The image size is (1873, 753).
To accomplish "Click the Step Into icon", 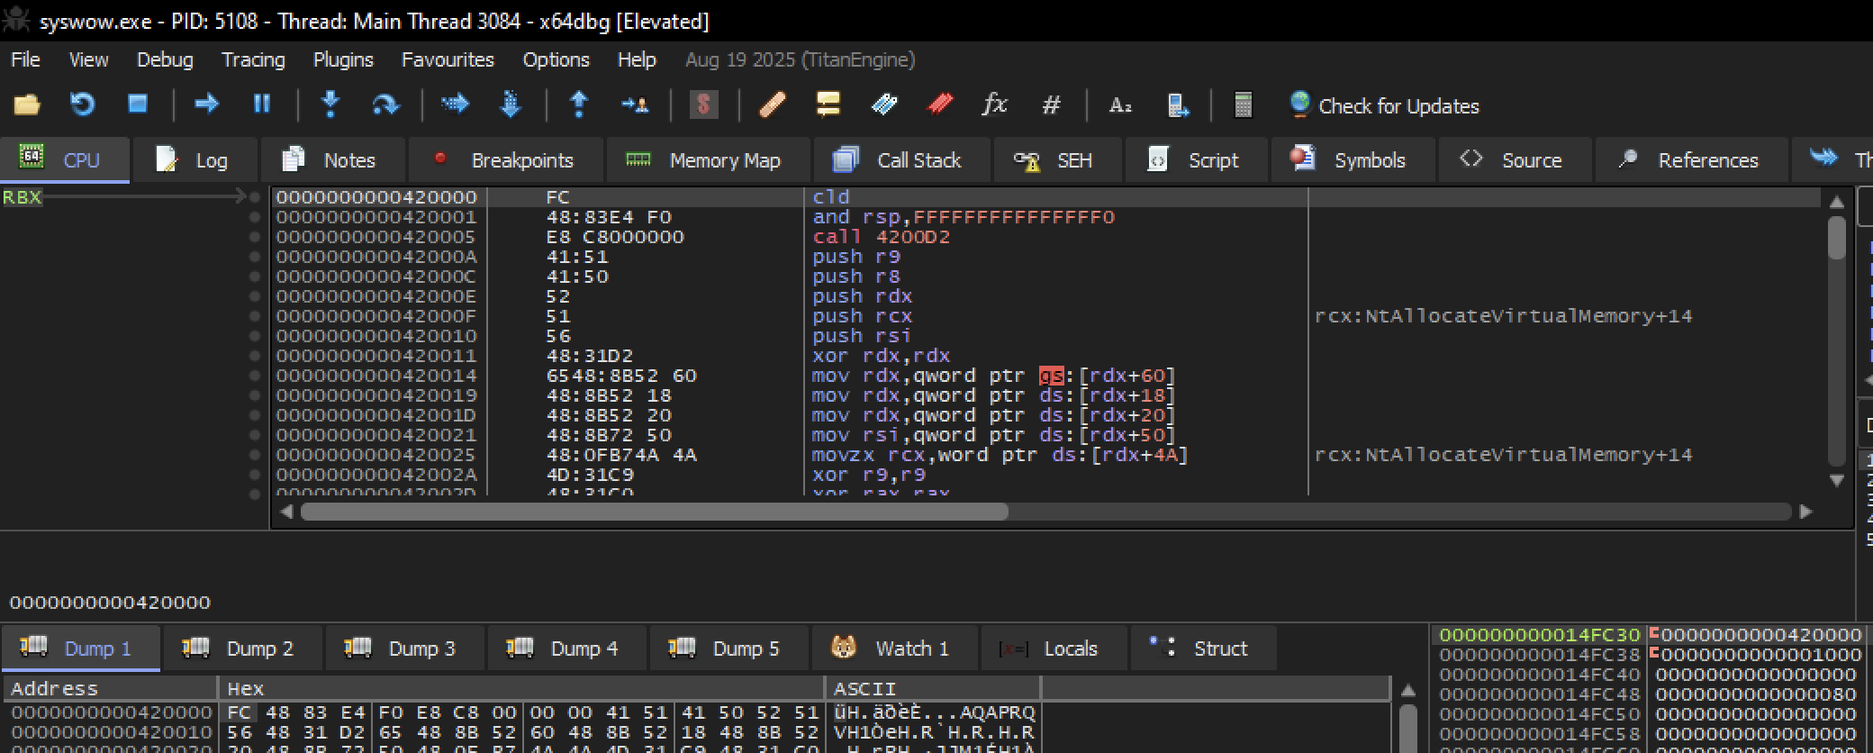I will (x=330, y=105).
